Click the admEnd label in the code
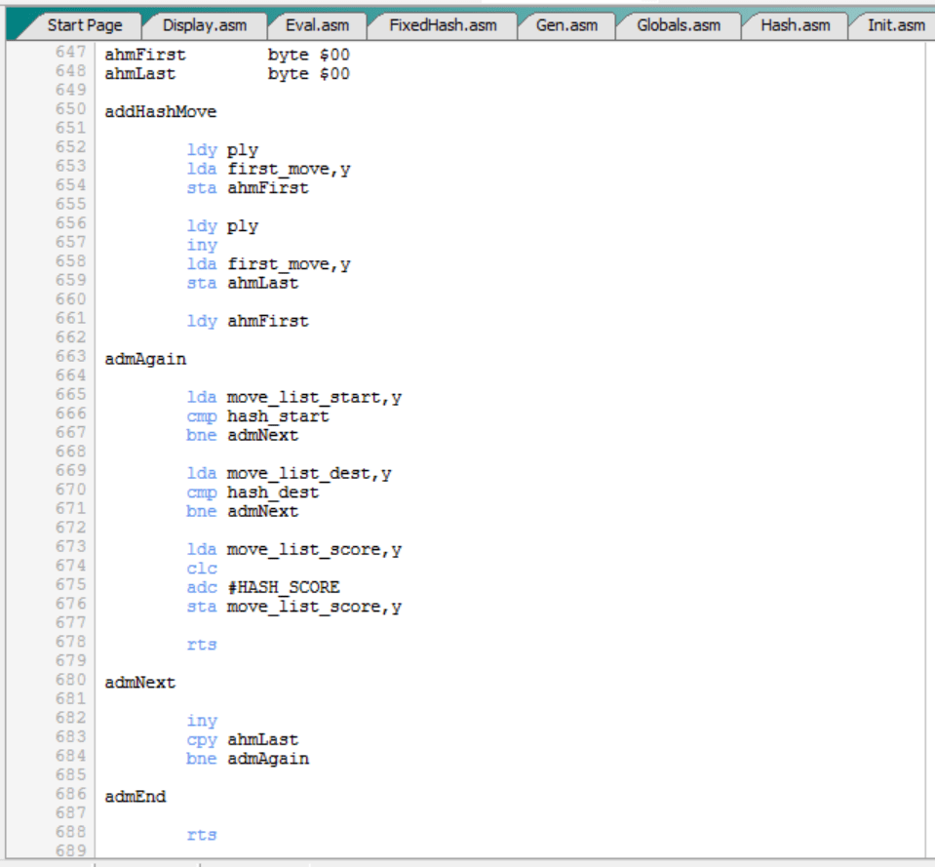This screenshot has width=935, height=867. point(136,797)
